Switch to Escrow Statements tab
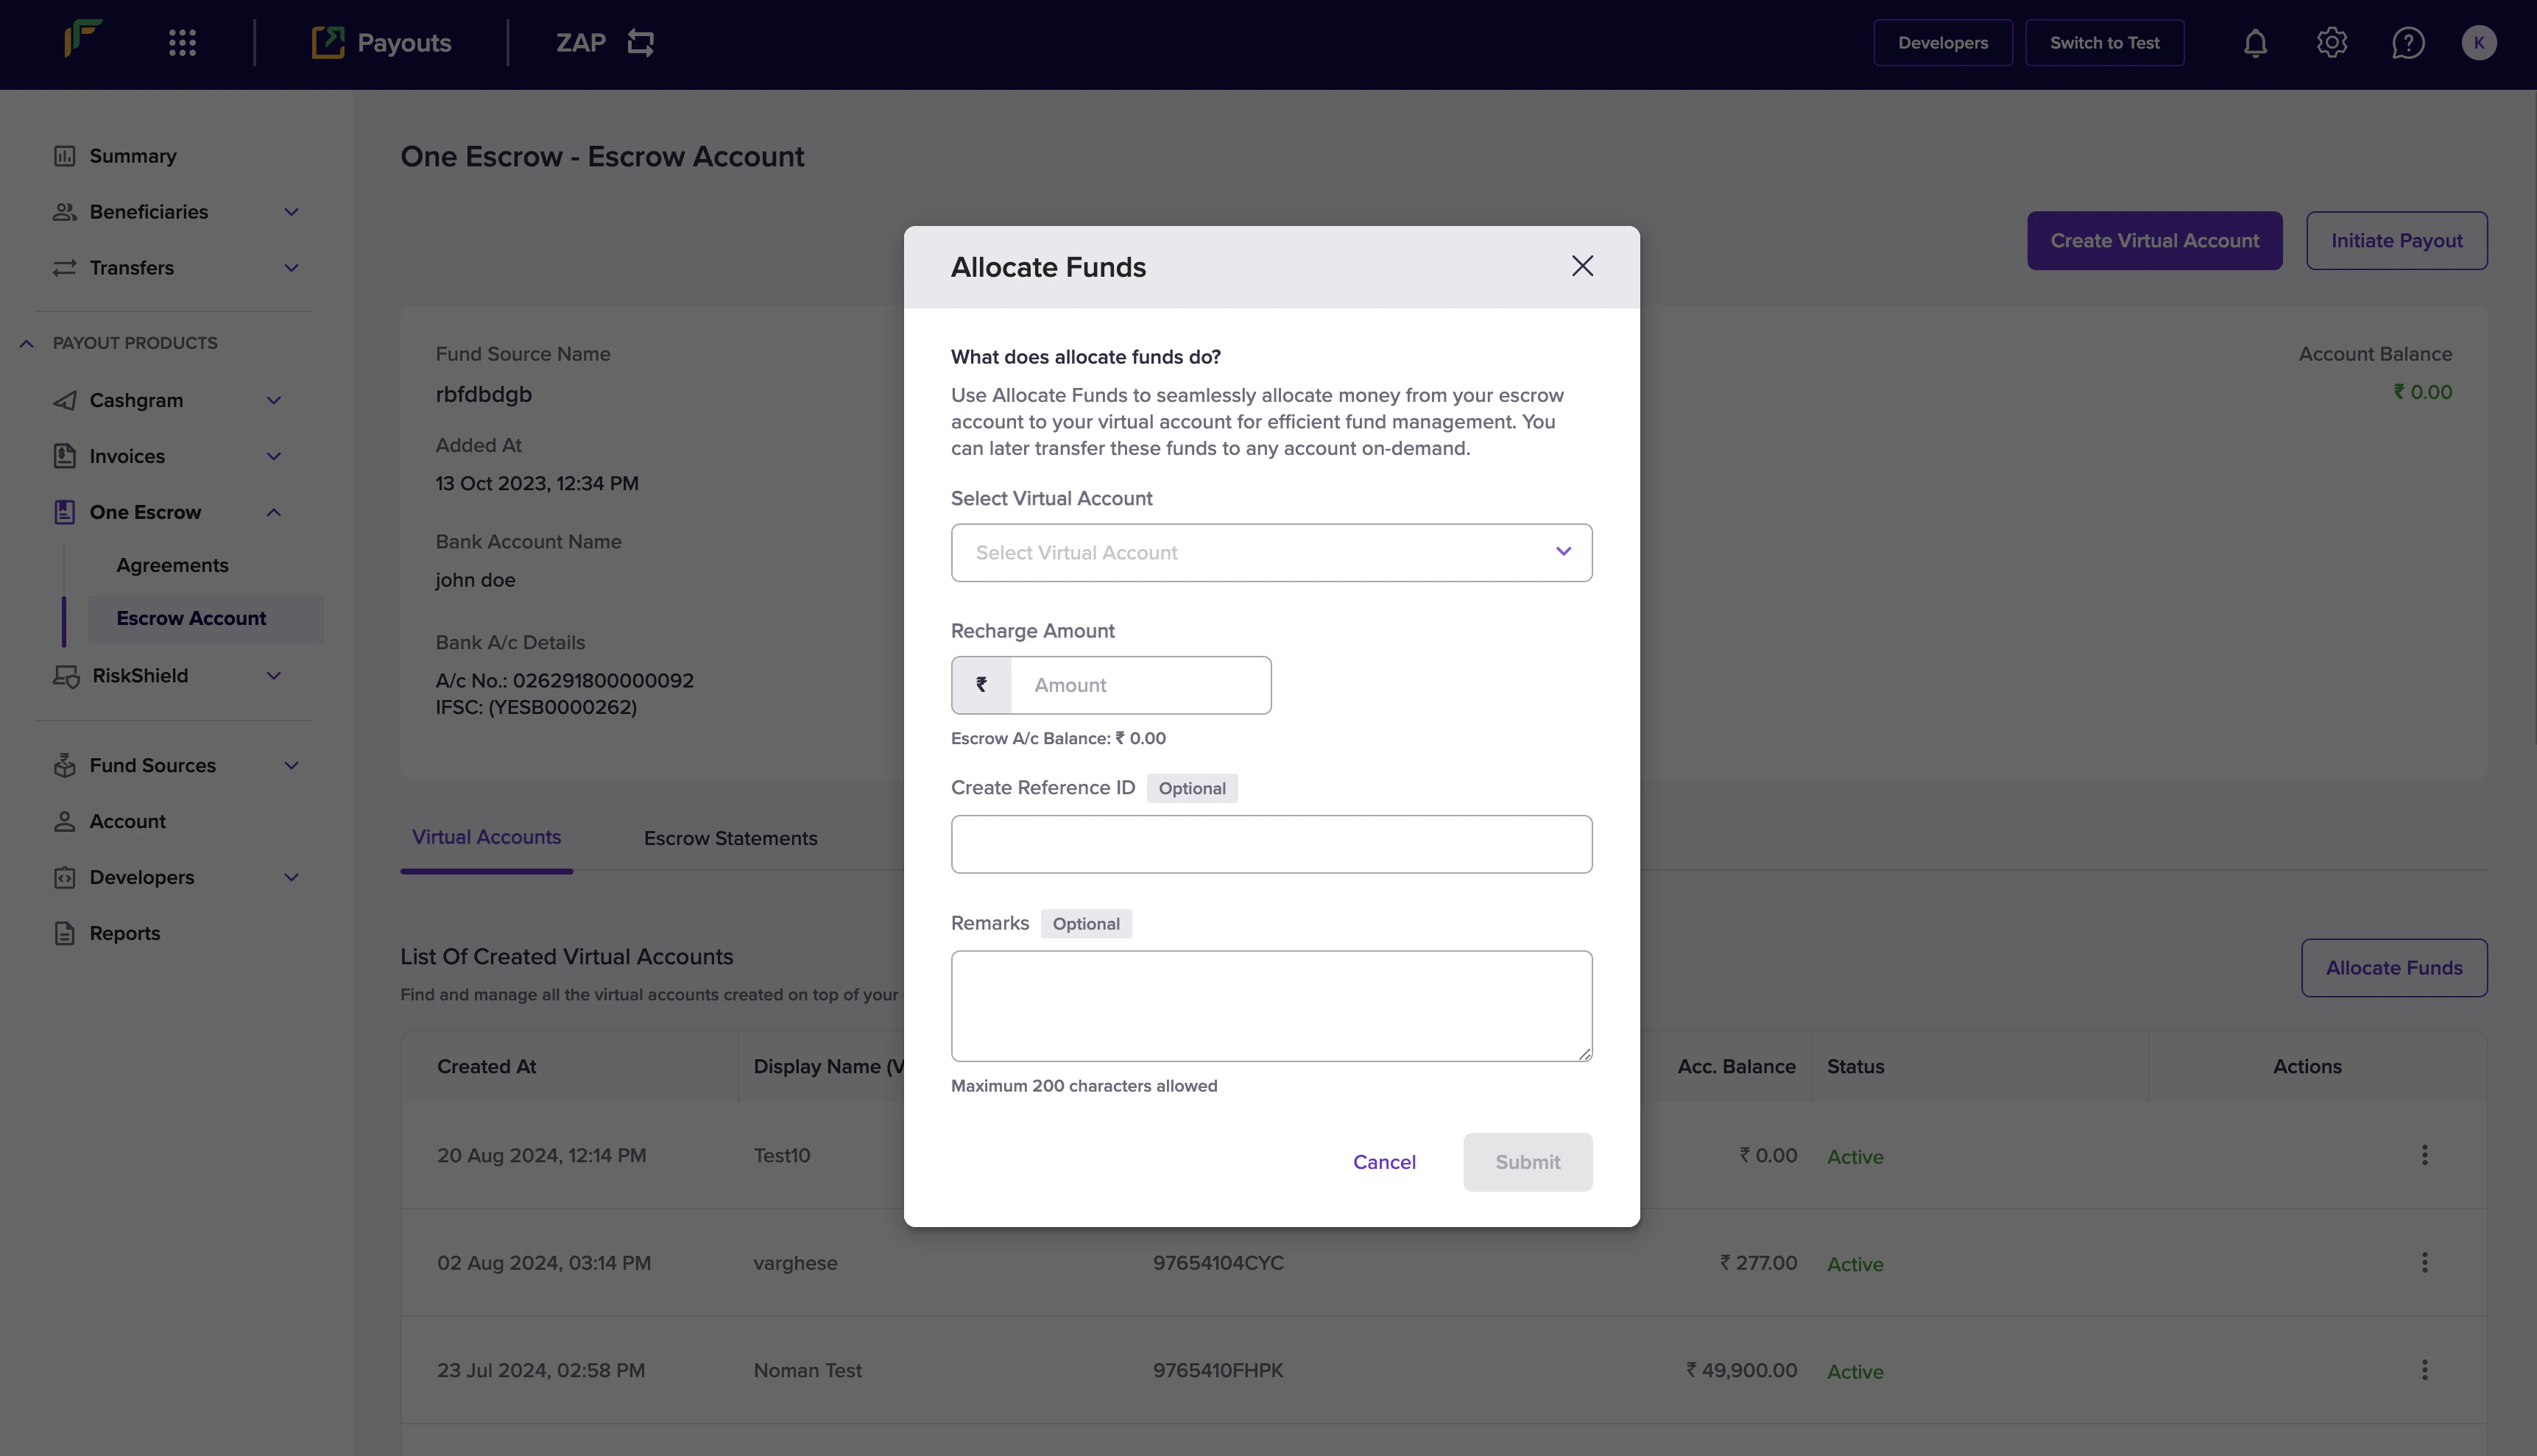The width and height of the screenshot is (2537, 1456). point(730,838)
